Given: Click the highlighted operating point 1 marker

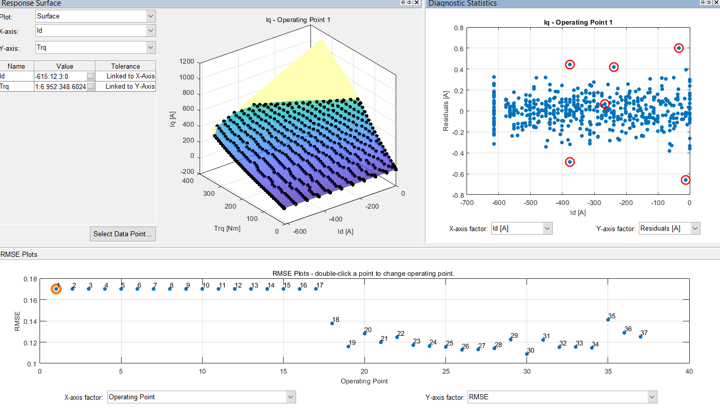Looking at the screenshot, I should 56,288.
